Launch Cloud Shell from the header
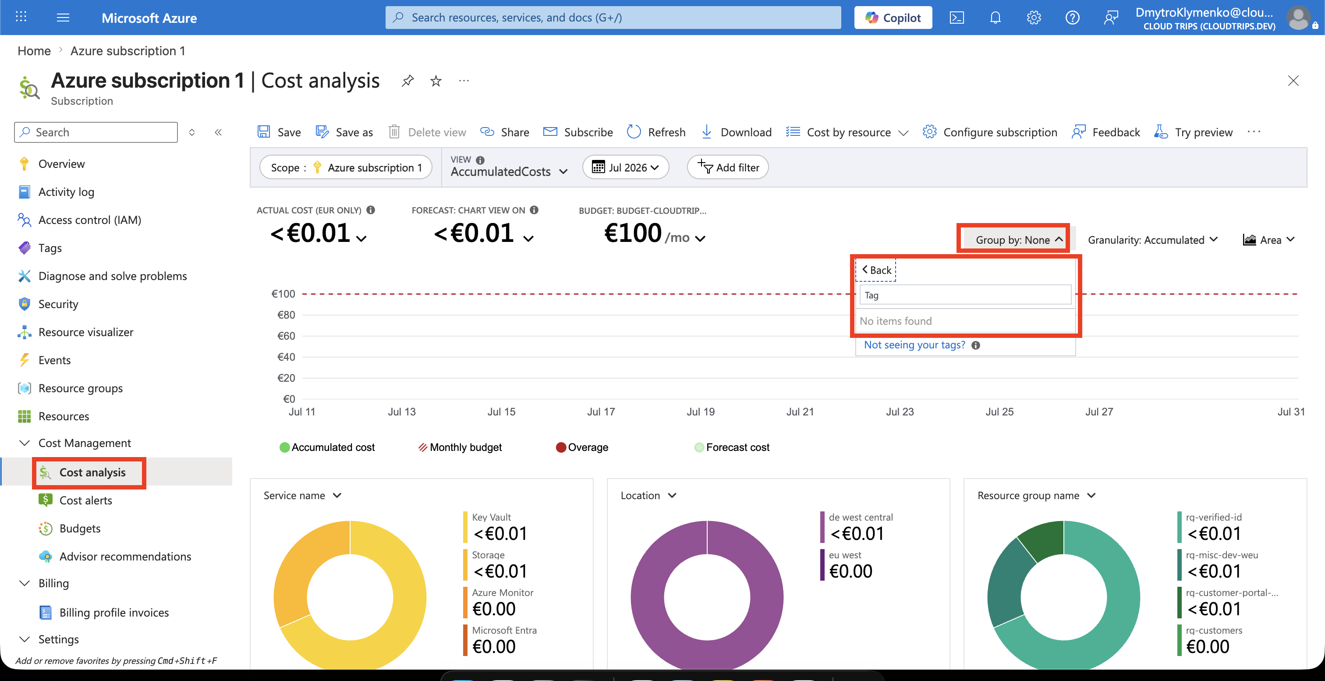The height and width of the screenshot is (681, 1325). 956,18
